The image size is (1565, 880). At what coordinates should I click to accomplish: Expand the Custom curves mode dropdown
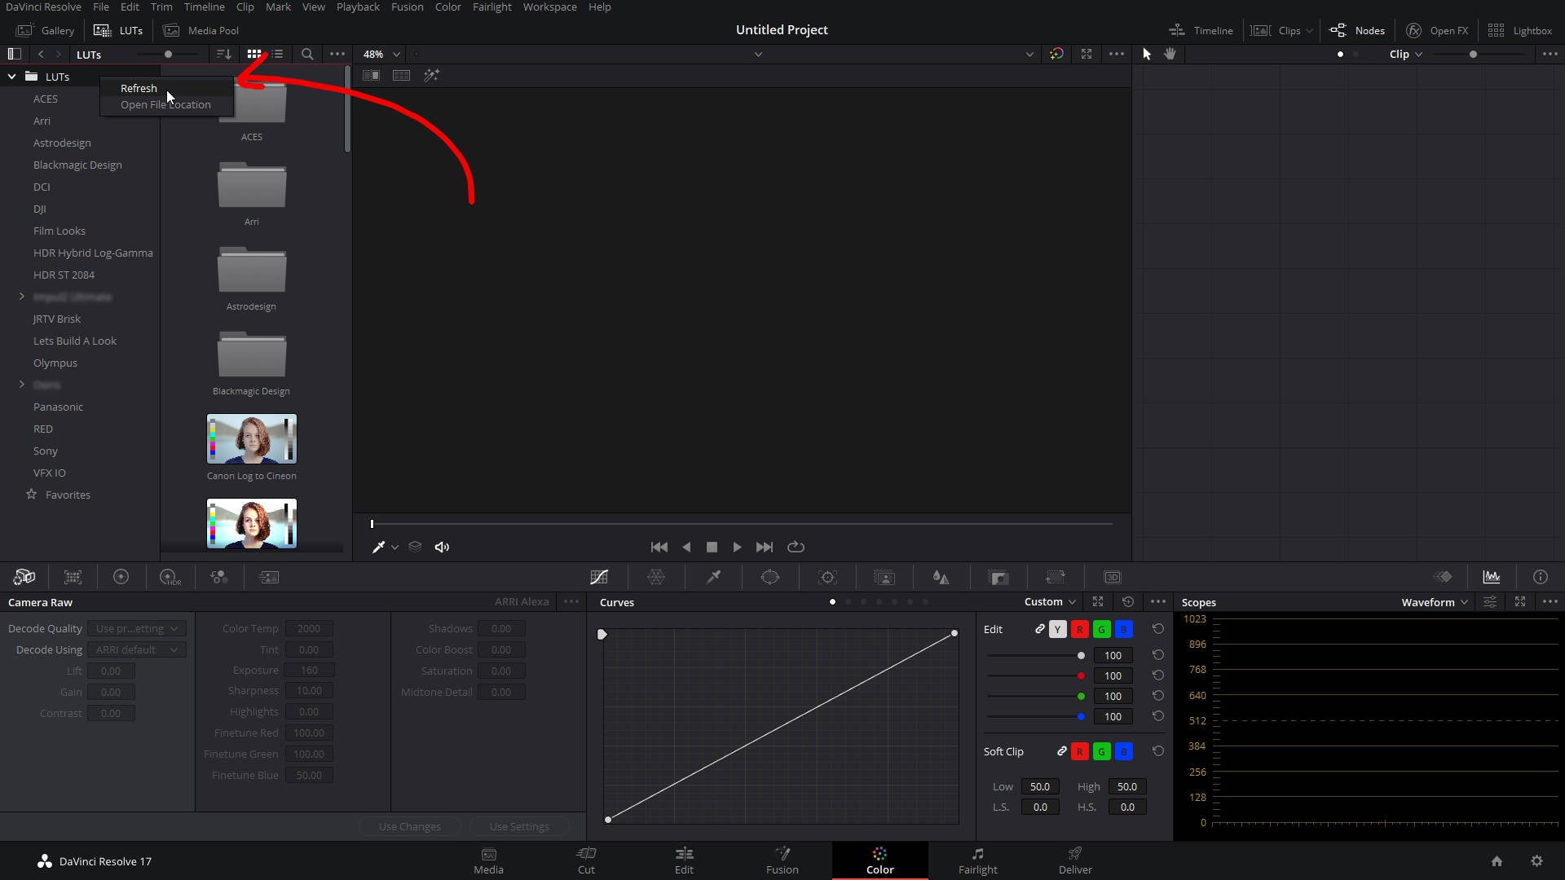click(x=1050, y=602)
